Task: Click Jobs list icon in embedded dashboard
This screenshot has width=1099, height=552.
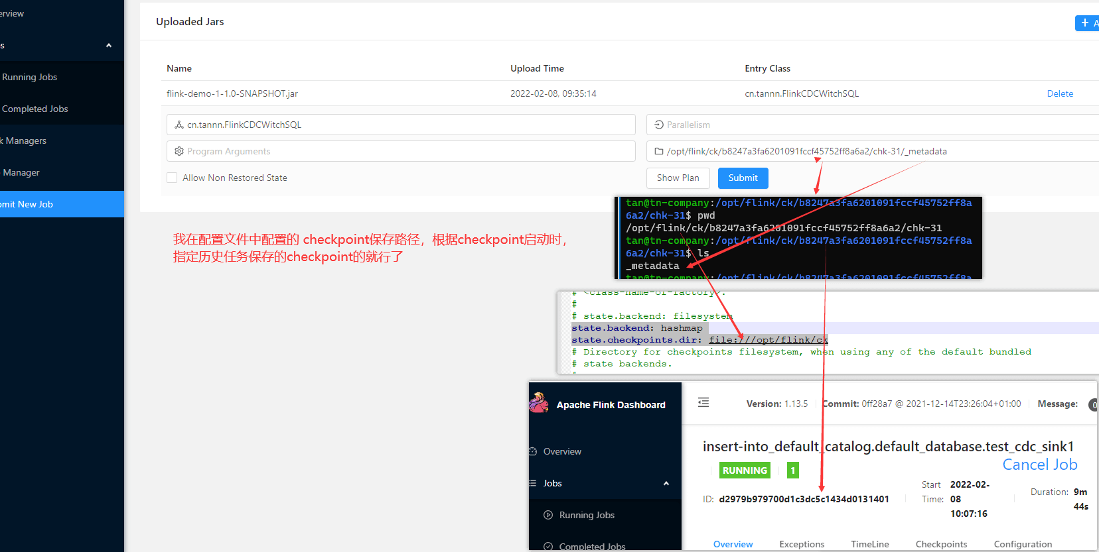Action: click(533, 483)
